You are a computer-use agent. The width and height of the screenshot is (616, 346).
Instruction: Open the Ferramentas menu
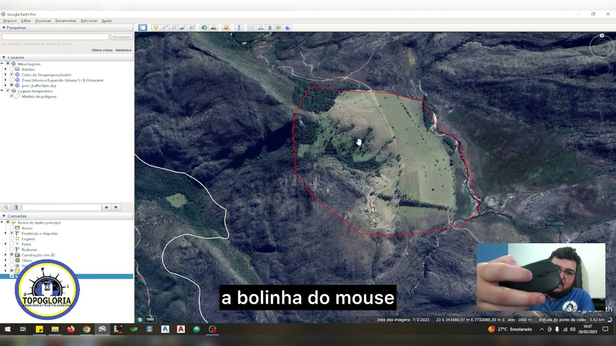click(66, 21)
